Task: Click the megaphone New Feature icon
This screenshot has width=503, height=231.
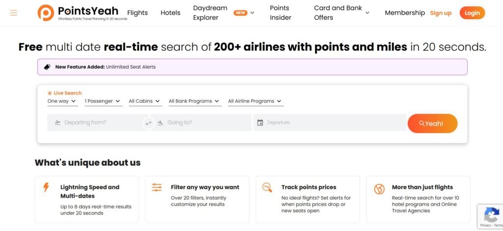Action: pyautogui.click(x=47, y=67)
